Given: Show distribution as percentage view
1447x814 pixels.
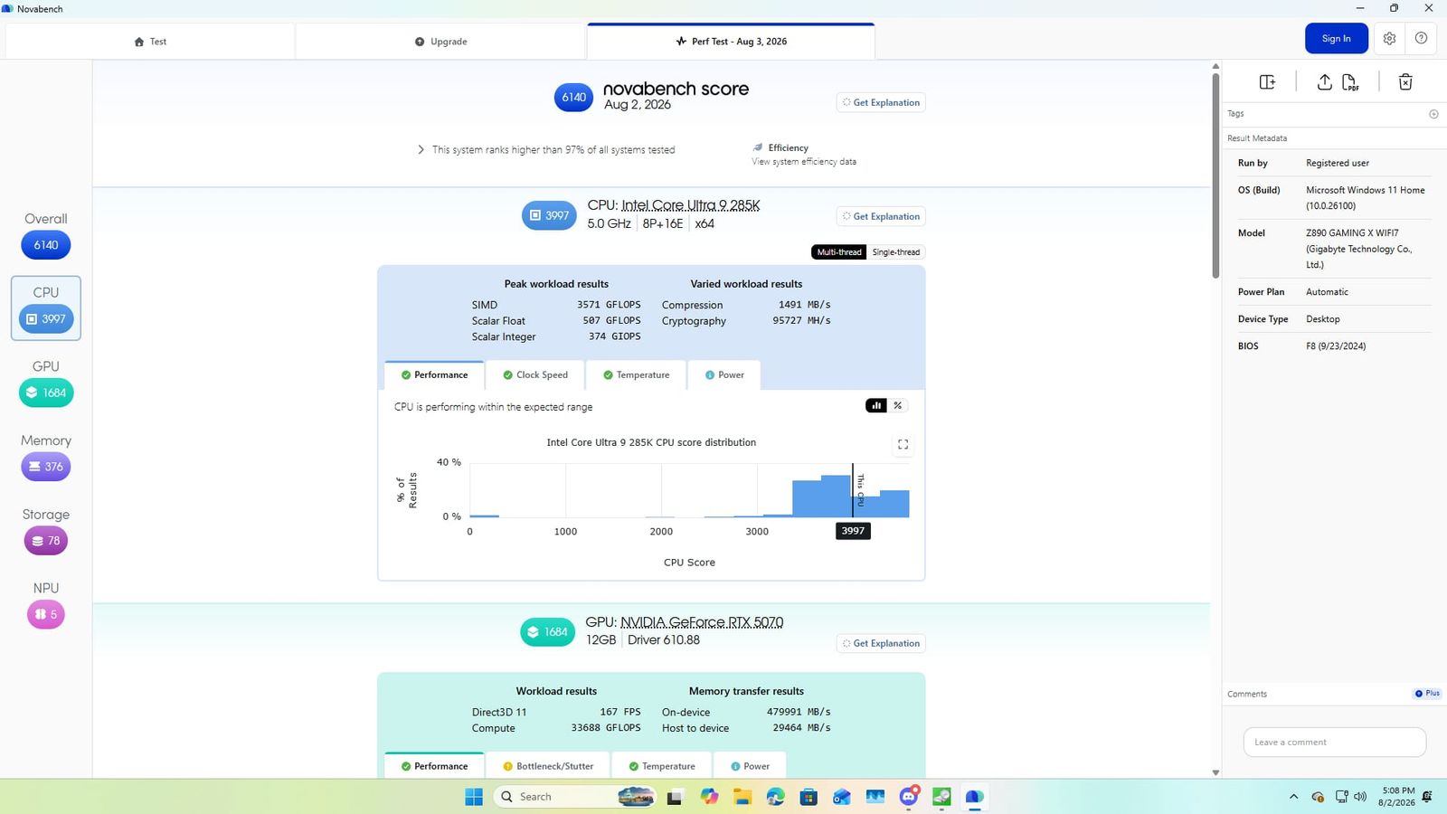Looking at the screenshot, I should pyautogui.click(x=898, y=406).
